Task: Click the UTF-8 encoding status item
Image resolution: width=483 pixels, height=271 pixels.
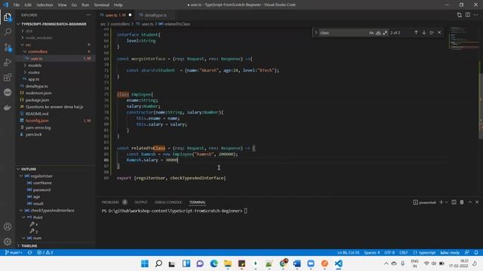Action: (x=389, y=253)
